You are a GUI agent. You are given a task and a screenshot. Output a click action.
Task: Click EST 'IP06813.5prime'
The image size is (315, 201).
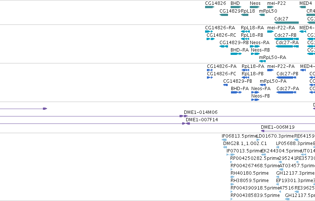pos(239,136)
